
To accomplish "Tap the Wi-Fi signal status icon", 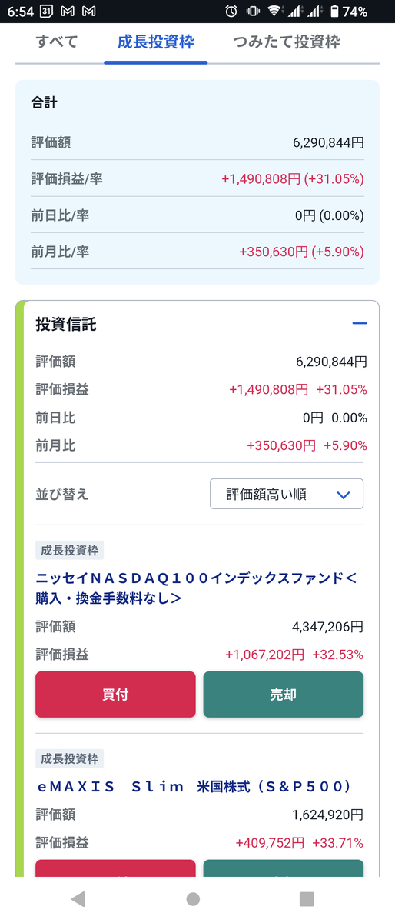I will click(274, 12).
